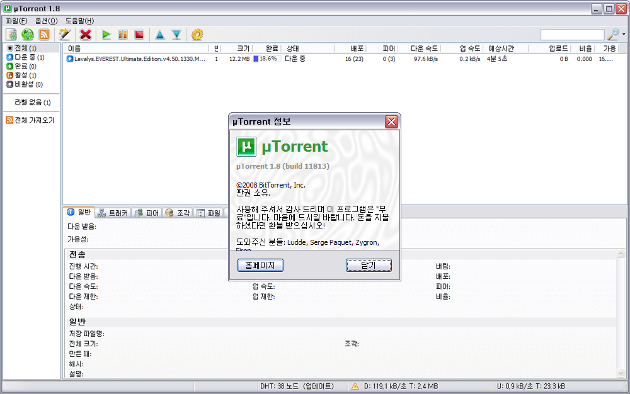Open the 파일(F) menu
The height and width of the screenshot is (394, 630).
pos(16,21)
